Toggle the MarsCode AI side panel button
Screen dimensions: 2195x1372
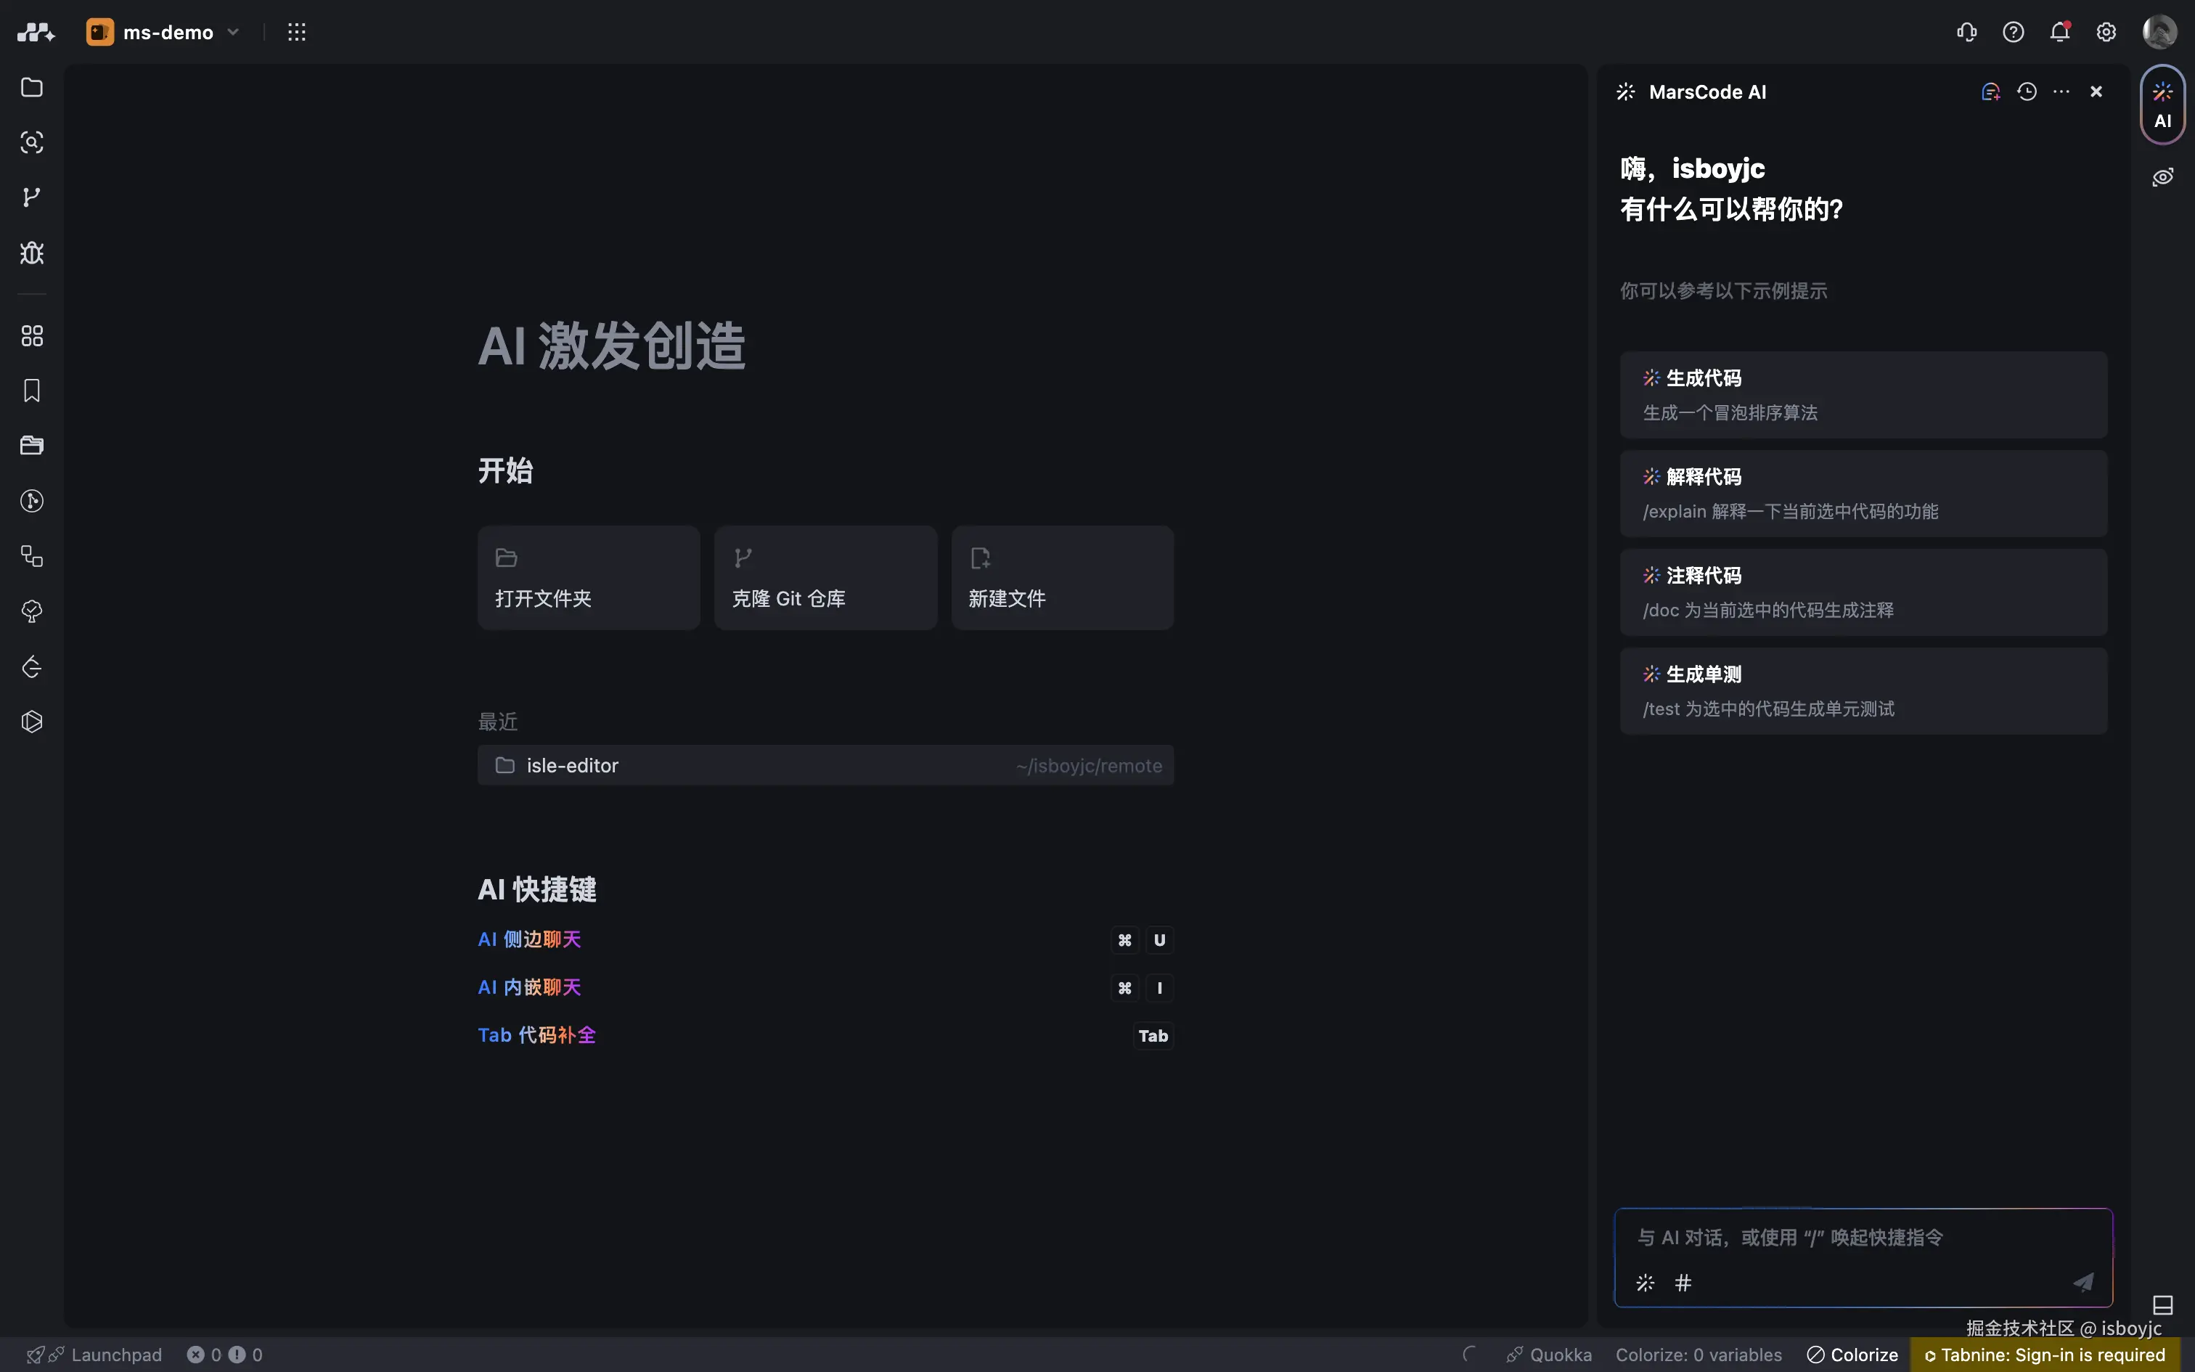coord(2162,105)
